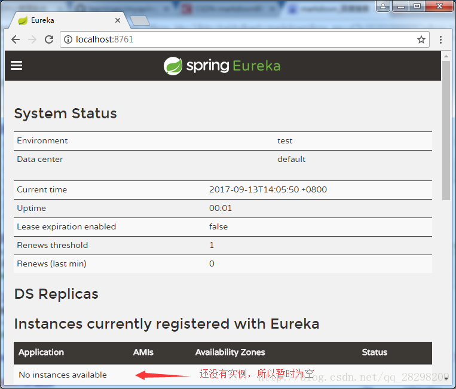Click the page scrollbar down arrow

point(446,378)
